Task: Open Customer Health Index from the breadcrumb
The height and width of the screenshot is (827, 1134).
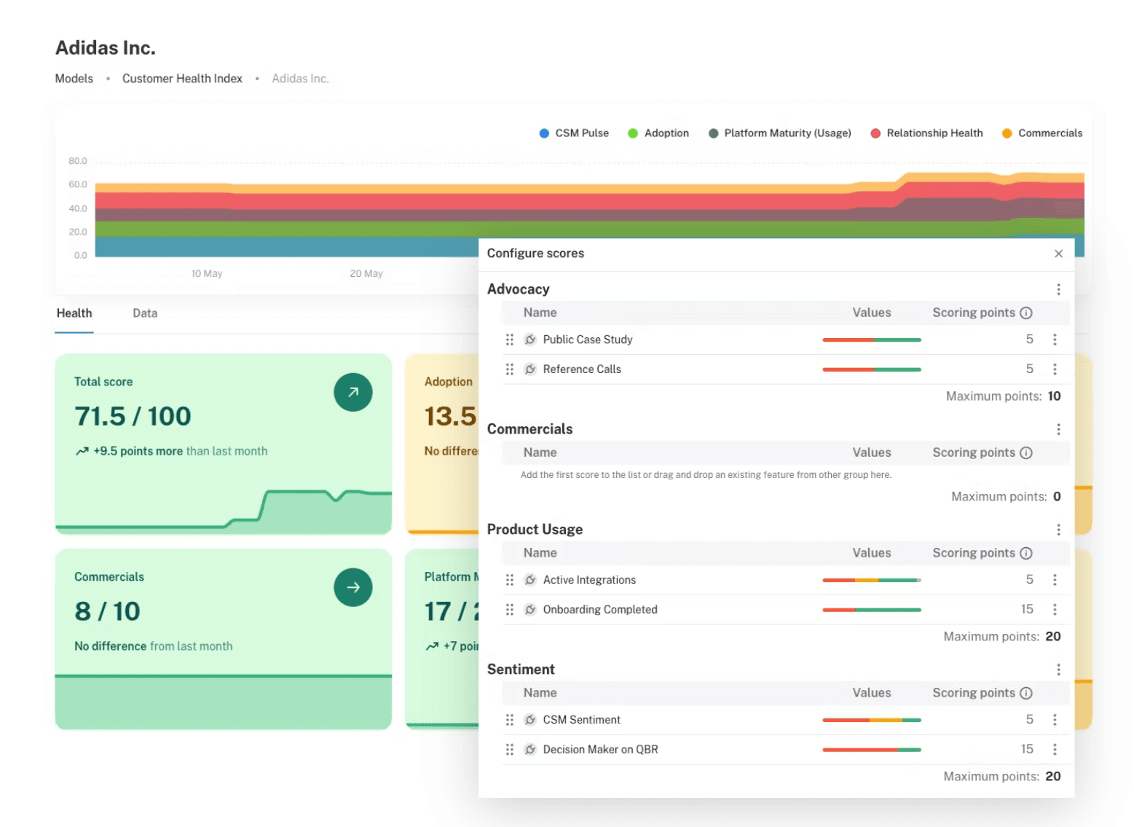Action: click(182, 78)
